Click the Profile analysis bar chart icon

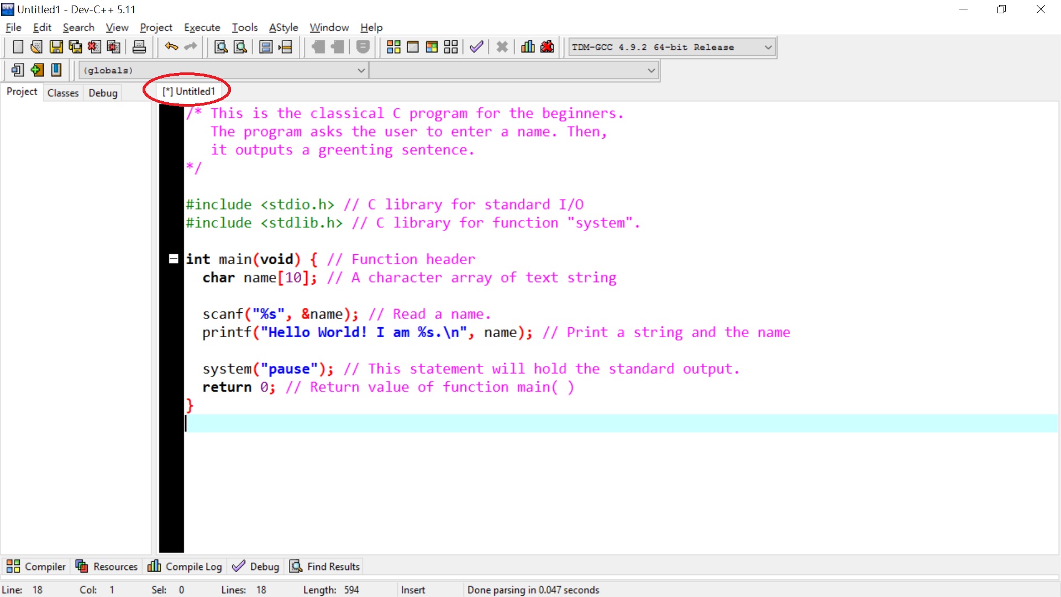(528, 47)
